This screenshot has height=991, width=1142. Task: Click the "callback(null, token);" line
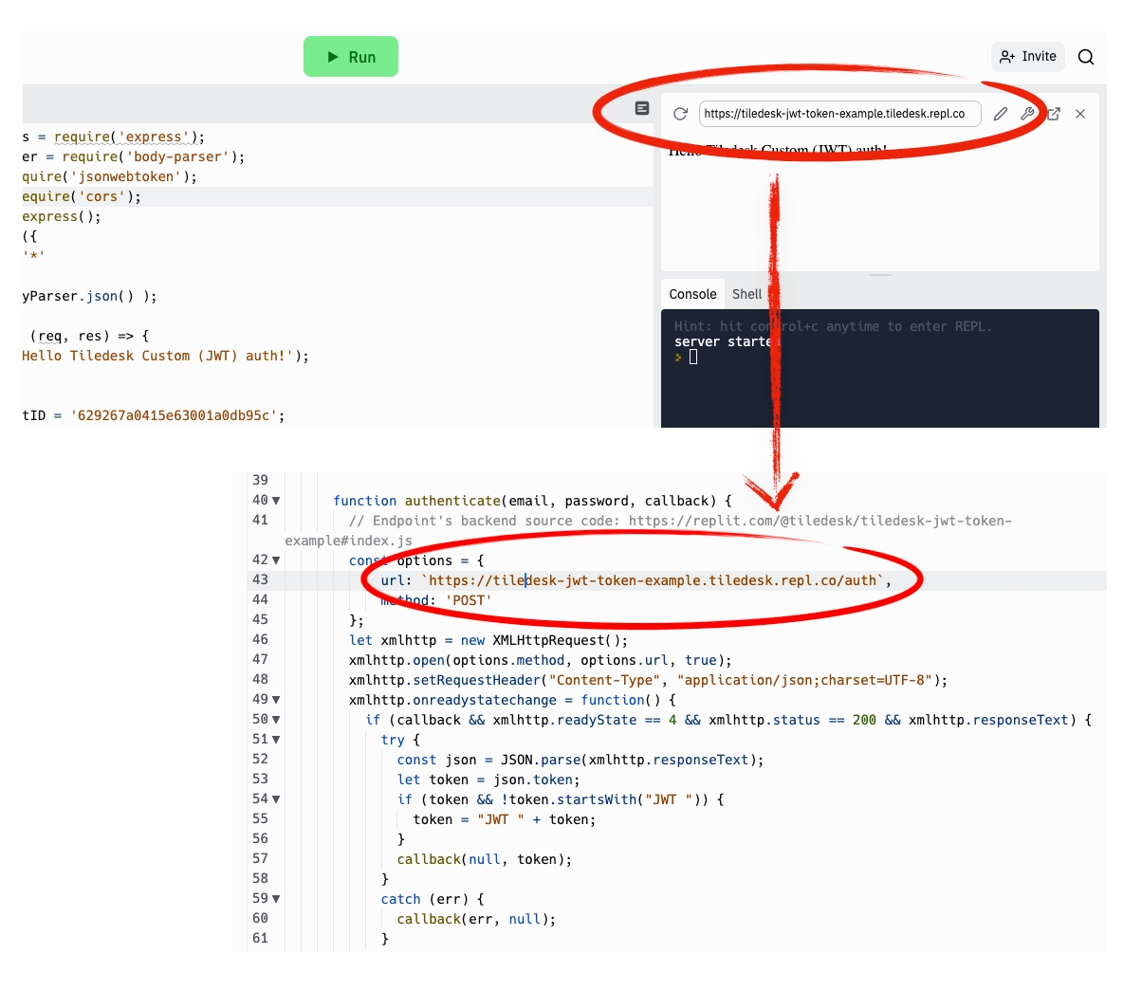click(x=485, y=859)
